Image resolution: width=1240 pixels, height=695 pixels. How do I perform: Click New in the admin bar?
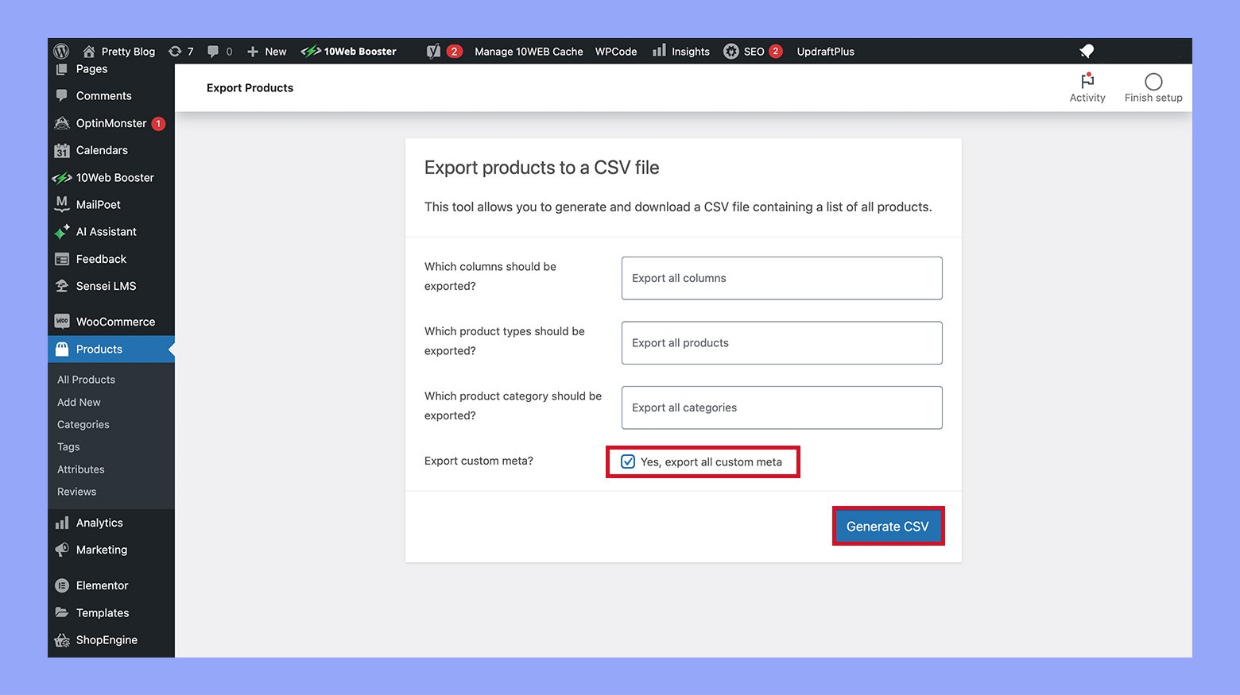(267, 52)
